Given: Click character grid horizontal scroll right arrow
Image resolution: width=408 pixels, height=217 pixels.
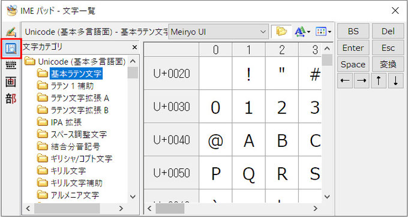Looking at the screenshot, I should 316,209.
